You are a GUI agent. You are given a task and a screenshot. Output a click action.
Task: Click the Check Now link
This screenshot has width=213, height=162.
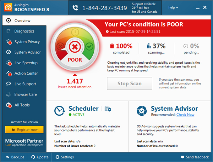(x=185, y=115)
